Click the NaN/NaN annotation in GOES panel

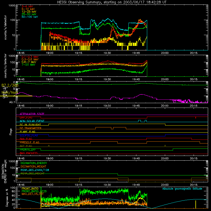[10, 93]
